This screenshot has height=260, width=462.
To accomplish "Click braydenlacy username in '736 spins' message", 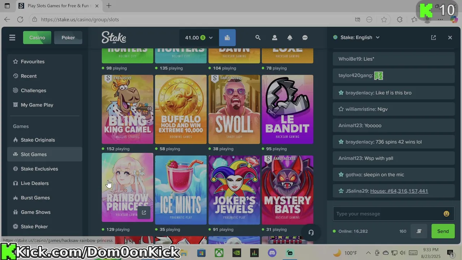I will (359, 142).
